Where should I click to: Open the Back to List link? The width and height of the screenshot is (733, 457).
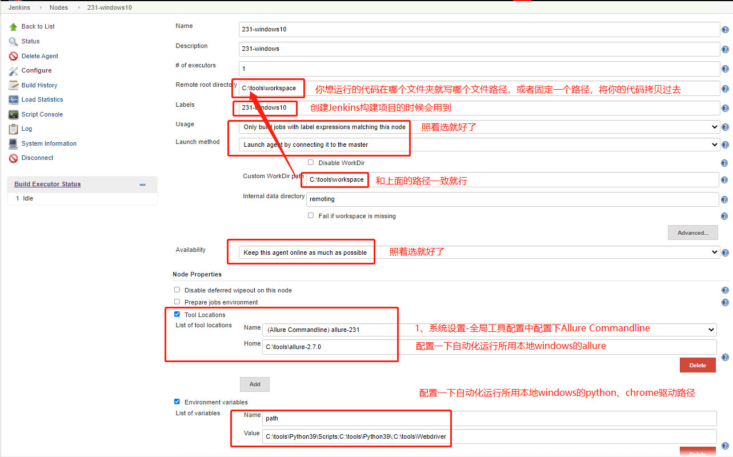(x=38, y=27)
